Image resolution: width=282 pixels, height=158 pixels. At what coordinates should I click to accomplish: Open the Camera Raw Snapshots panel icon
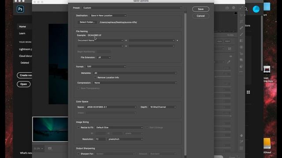tap(241, 60)
